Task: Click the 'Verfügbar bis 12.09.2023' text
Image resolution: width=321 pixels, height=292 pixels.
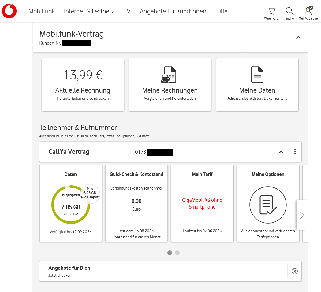Action: click(x=70, y=232)
